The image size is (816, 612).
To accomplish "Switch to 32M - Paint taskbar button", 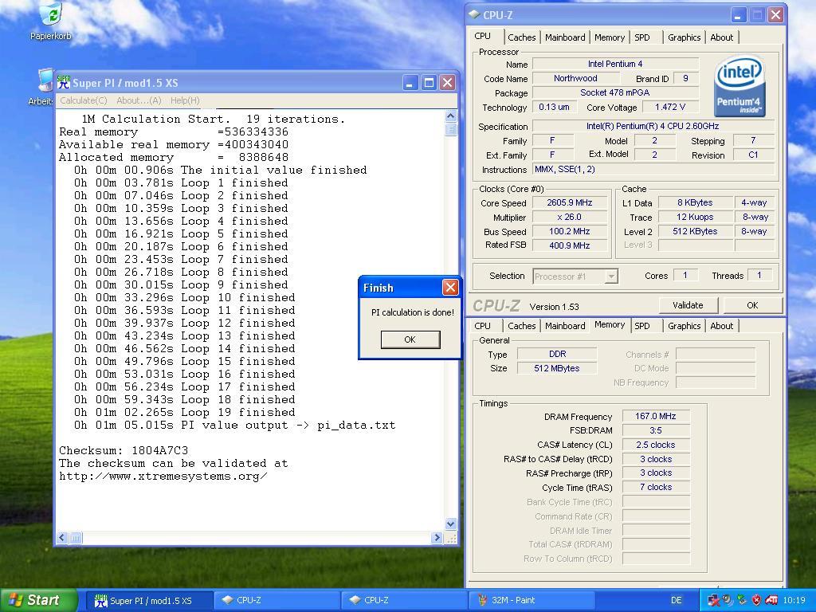I will 532,600.
